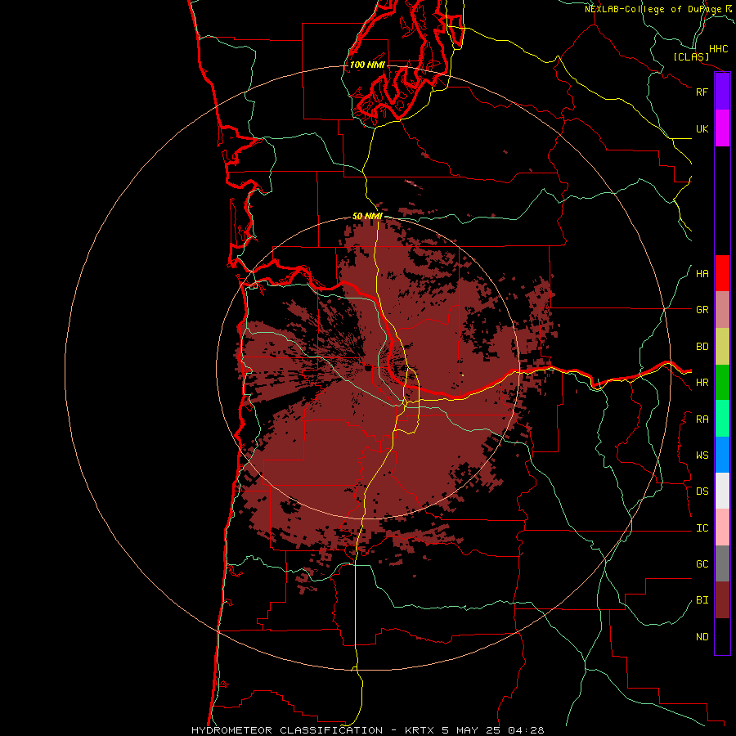Viewport: 736px width, 736px height.
Task: Click the GR legend label
Action: [x=702, y=310]
